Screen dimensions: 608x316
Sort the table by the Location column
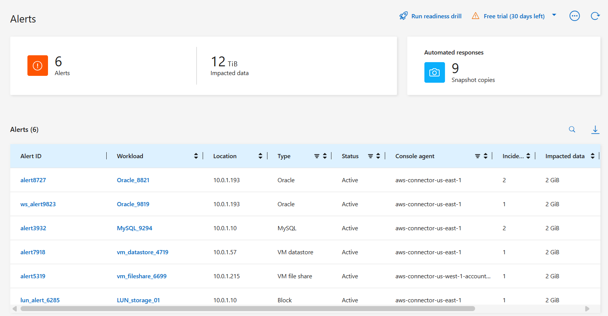click(260, 156)
